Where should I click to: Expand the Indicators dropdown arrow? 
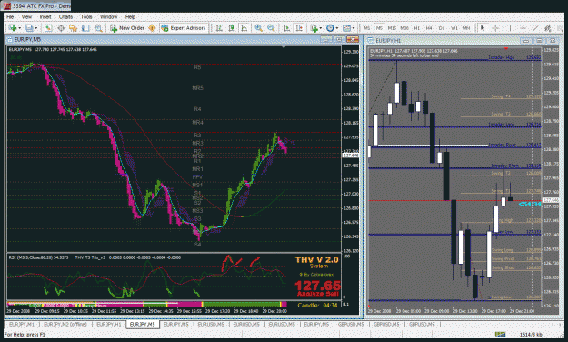click(x=320, y=28)
